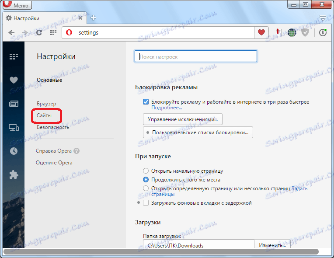Click the Opera logo in address bar

[69, 33]
